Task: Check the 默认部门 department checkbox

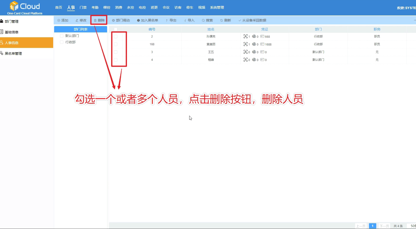Action: tap(62, 36)
